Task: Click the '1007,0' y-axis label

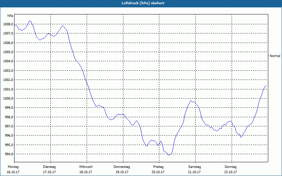Action: click(8, 33)
